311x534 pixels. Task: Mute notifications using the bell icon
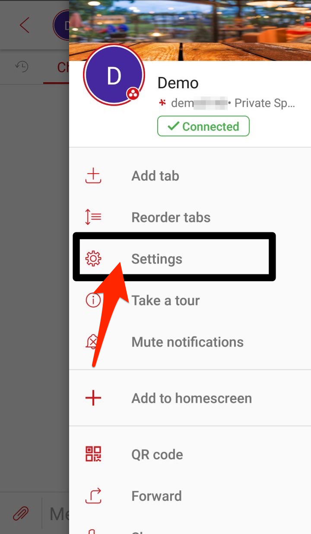[x=92, y=342]
